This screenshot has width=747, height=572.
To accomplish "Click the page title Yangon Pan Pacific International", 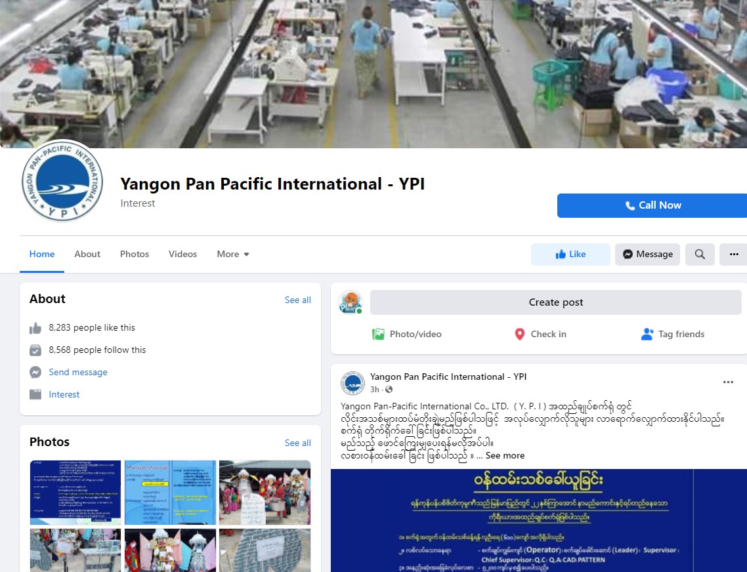I will [x=272, y=184].
